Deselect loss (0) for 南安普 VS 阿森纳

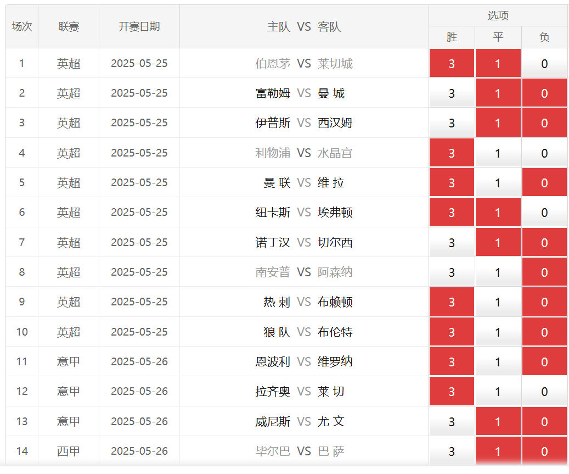tap(544, 272)
